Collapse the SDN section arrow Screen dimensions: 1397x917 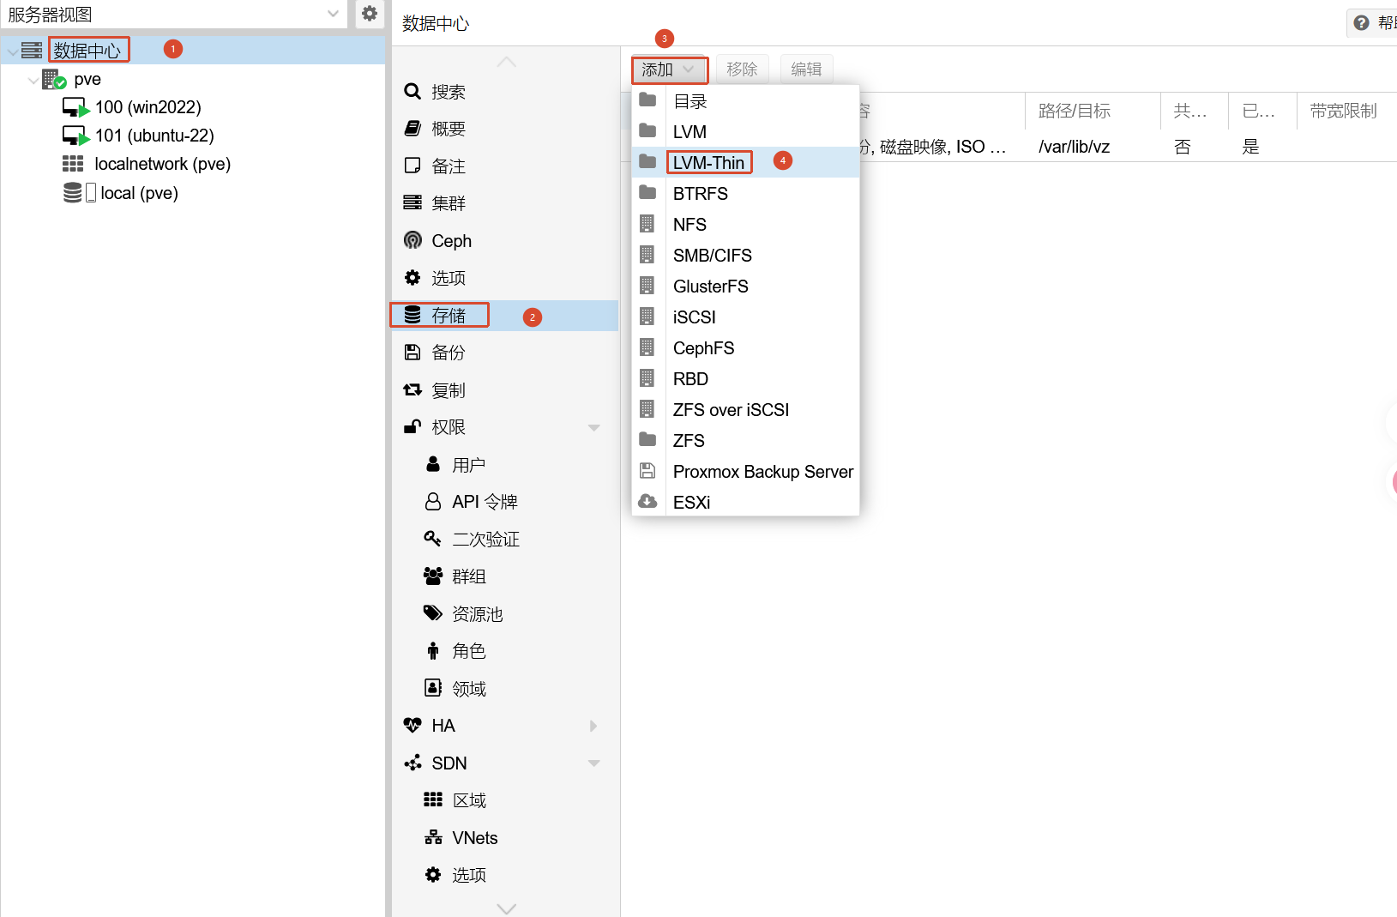(x=593, y=763)
